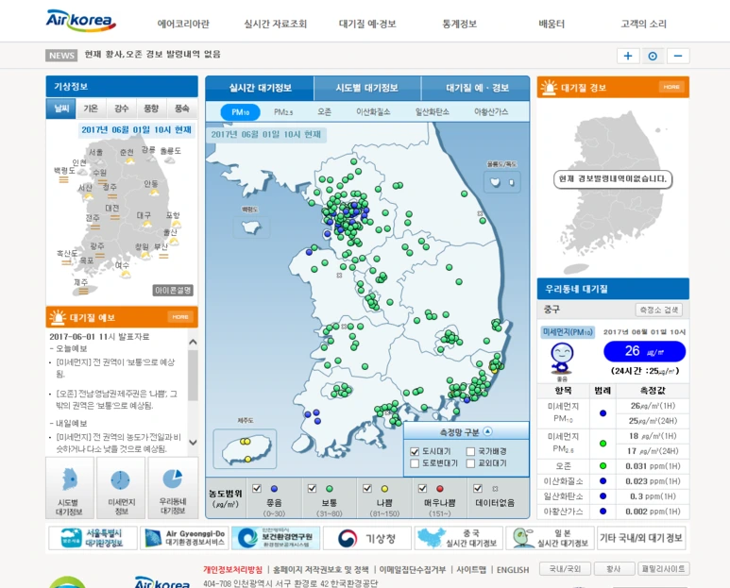
Task: Click the 제주도 inset map
Action: click(245, 449)
